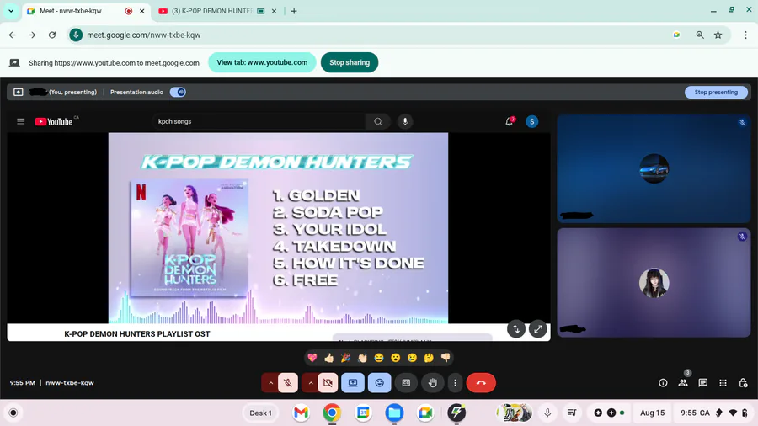The width and height of the screenshot is (758, 426).
Task: Toggle the send reaction emoji button
Action: pos(380,383)
